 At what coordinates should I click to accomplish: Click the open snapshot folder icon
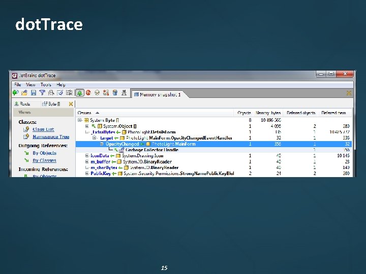click(x=24, y=93)
